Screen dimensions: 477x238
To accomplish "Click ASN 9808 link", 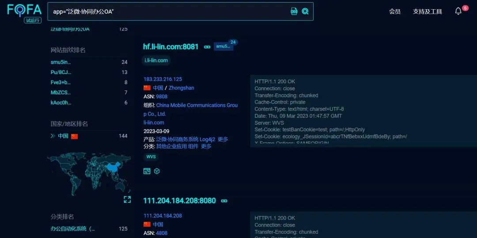I will [162, 97].
